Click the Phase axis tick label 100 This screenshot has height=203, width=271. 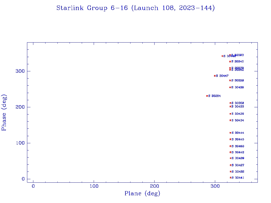tap(20, 143)
